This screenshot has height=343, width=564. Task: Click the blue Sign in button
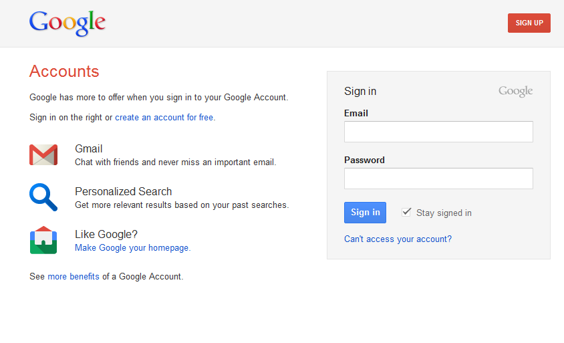(365, 213)
